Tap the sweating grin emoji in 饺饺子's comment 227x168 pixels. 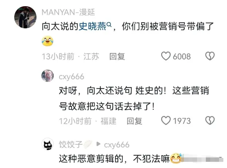(176, 158)
